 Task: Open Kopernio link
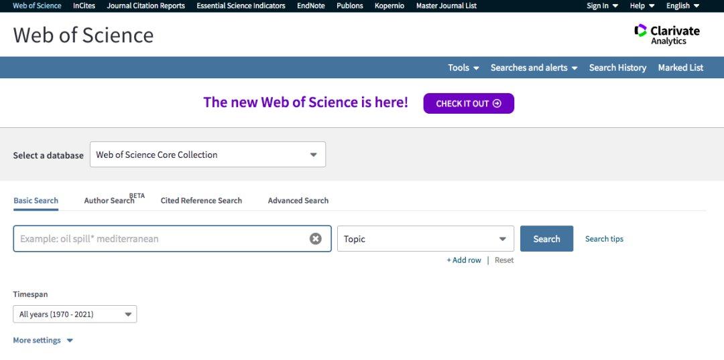[x=389, y=6]
